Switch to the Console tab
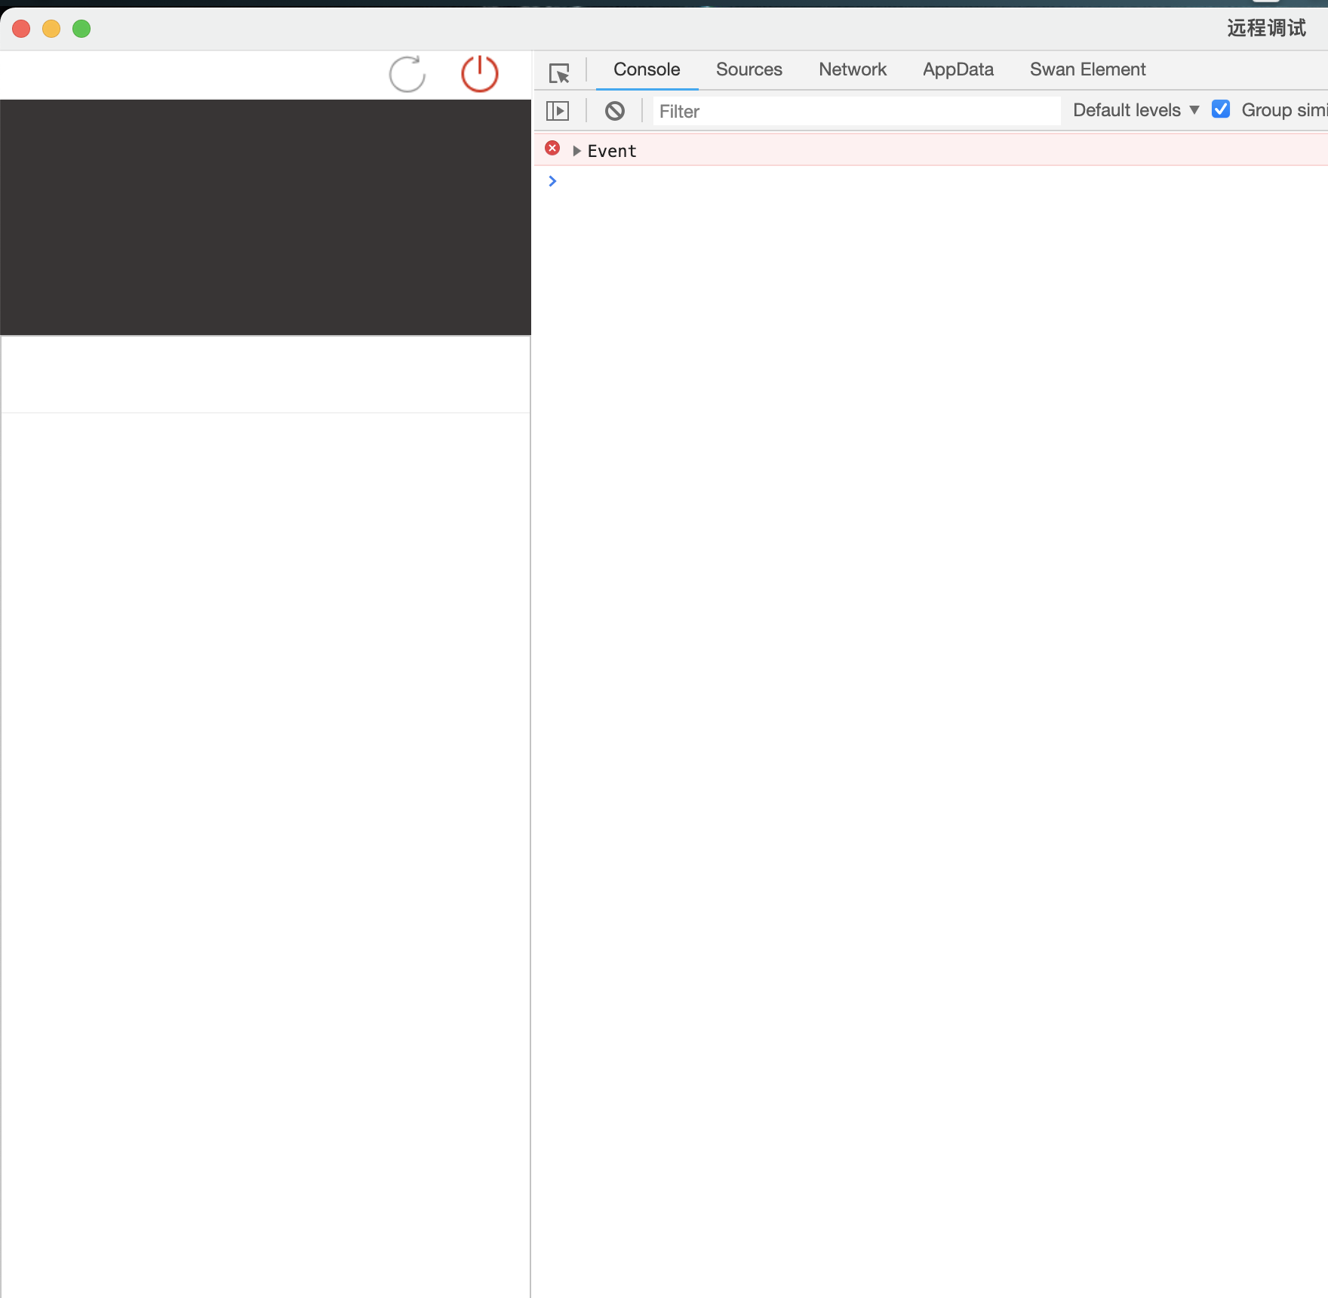Image resolution: width=1328 pixels, height=1298 pixels. click(x=647, y=69)
